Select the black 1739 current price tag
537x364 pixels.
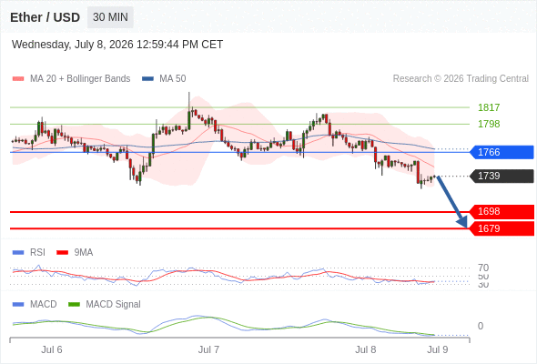[502, 176]
